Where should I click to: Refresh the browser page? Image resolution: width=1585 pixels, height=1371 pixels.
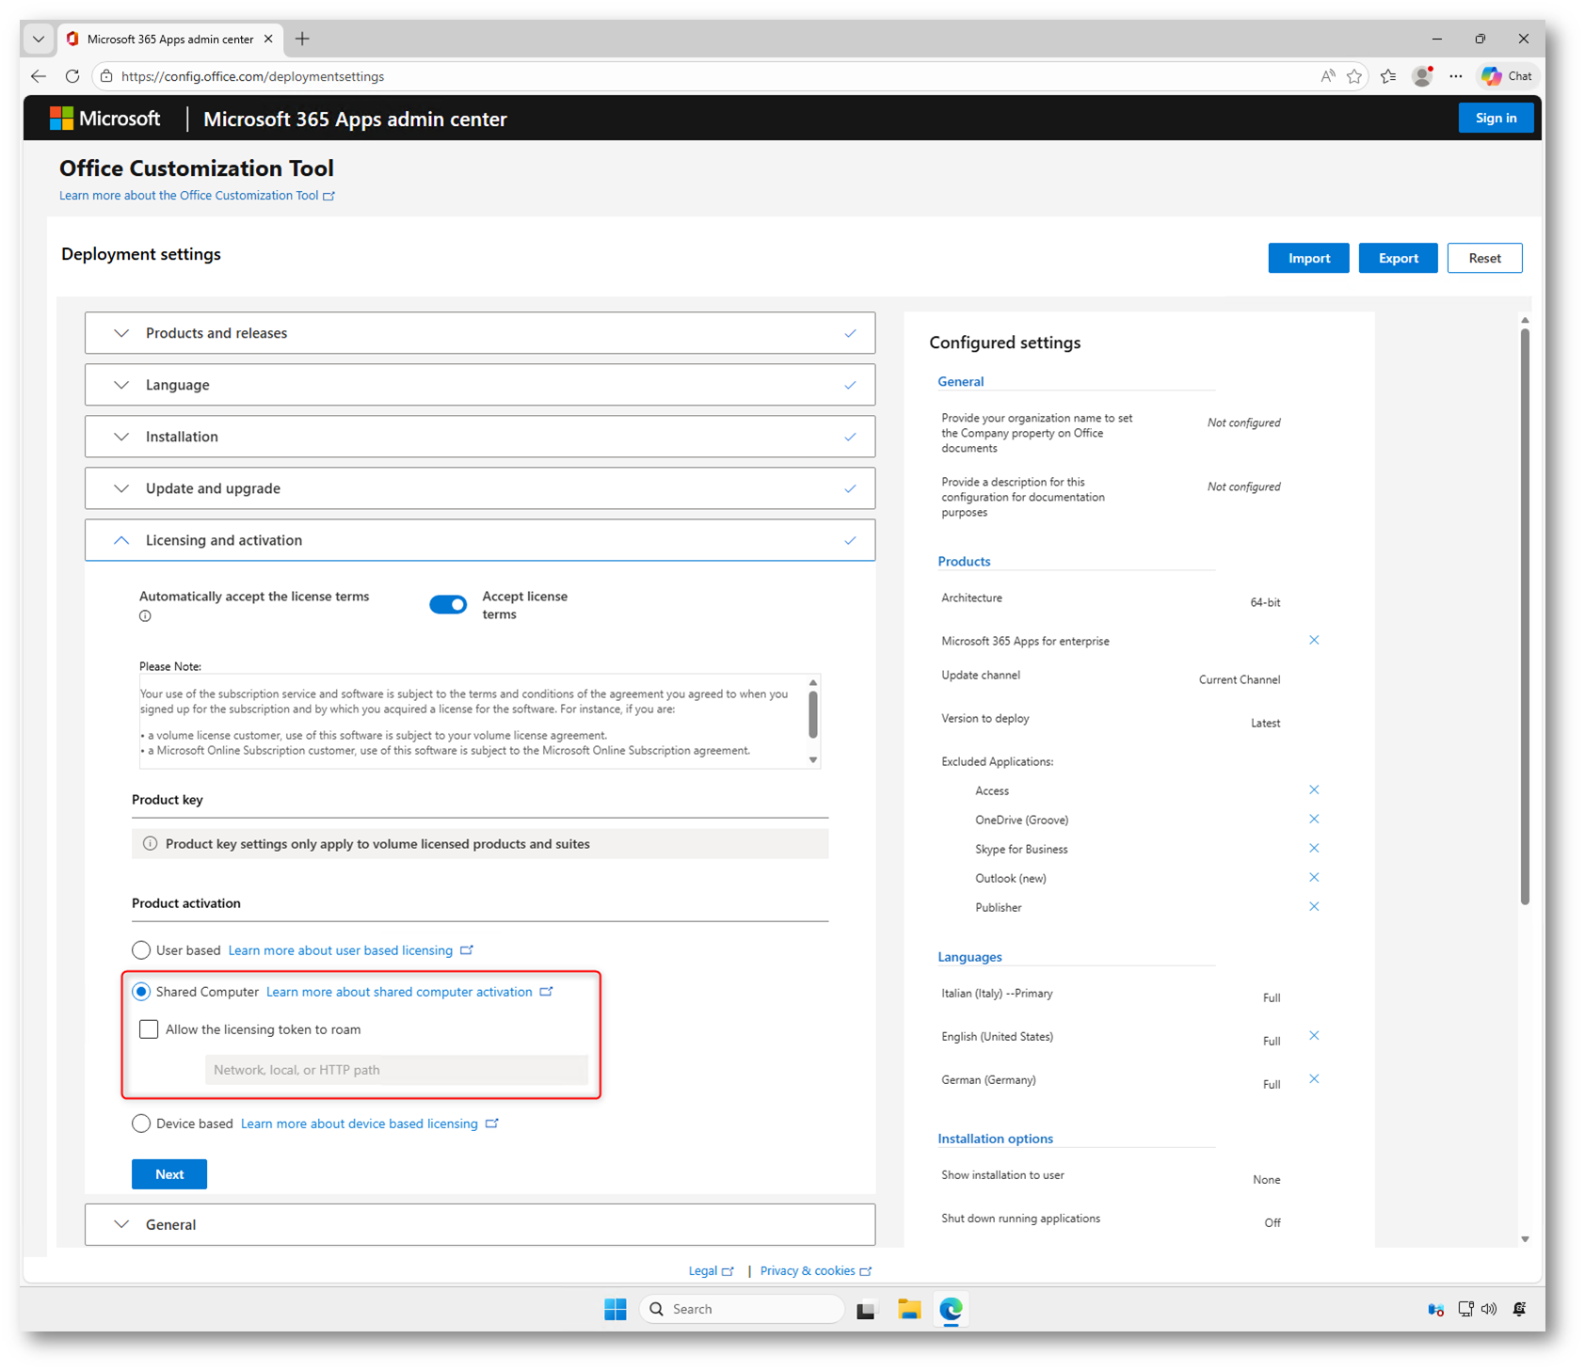pos(72,76)
